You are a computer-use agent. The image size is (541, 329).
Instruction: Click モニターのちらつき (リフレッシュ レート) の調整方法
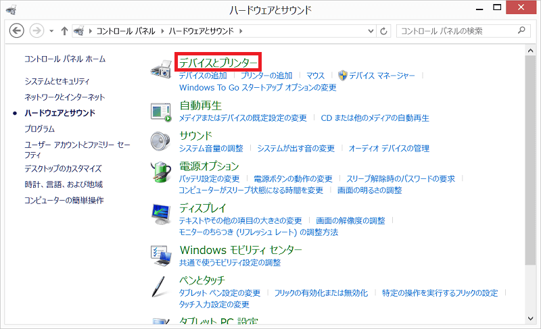258,232
